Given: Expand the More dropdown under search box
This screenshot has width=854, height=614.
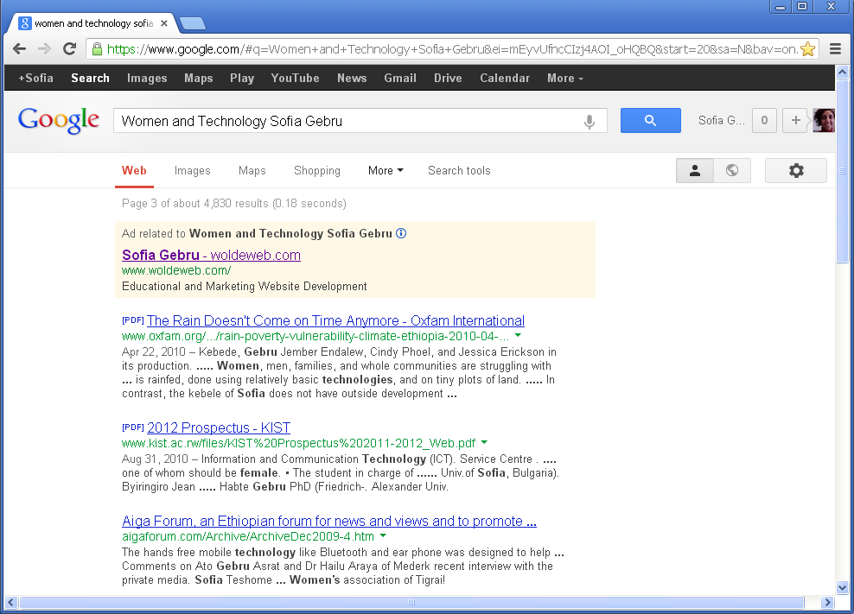Looking at the screenshot, I should (x=386, y=171).
